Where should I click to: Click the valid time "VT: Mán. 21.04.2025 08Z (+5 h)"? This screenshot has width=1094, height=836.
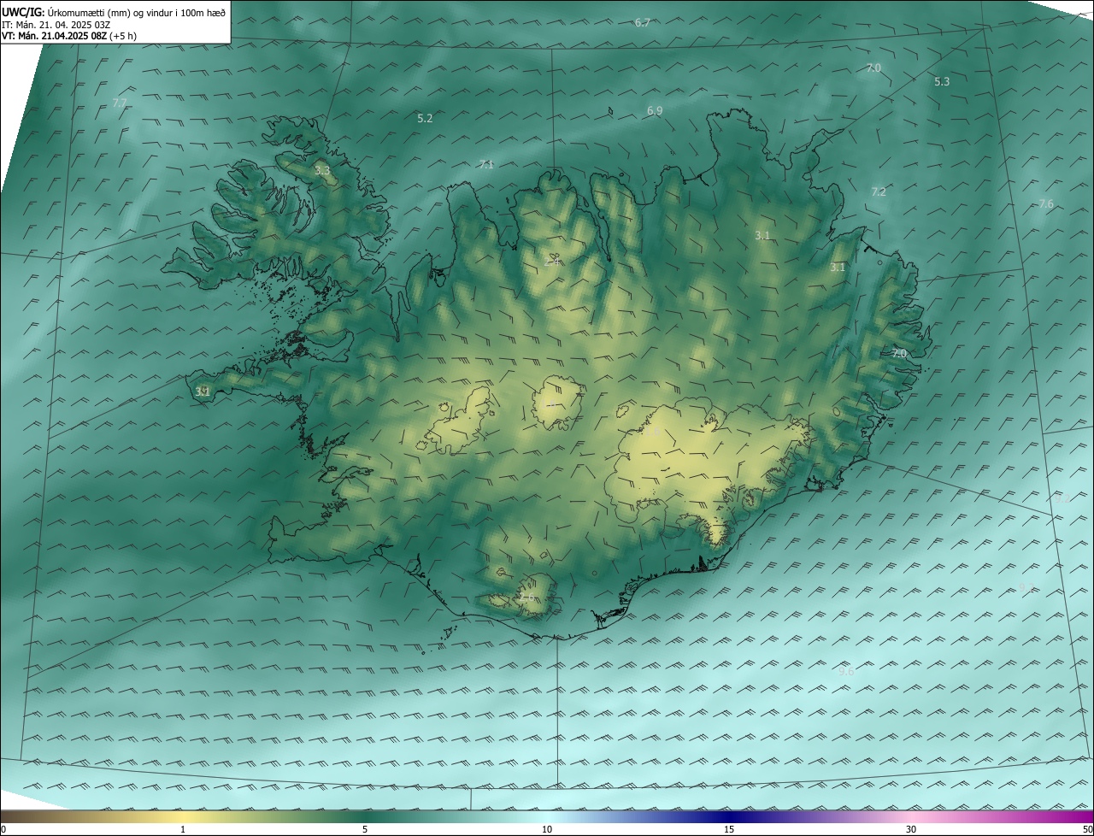point(68,36)
